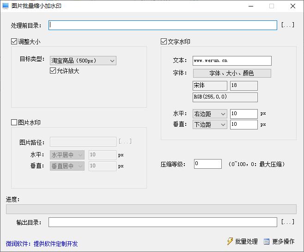Browse for the 处理前目录 folder
This screenshot has height=252, width=304.
288,25
